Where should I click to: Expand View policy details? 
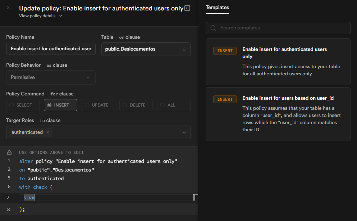[41, 16]
